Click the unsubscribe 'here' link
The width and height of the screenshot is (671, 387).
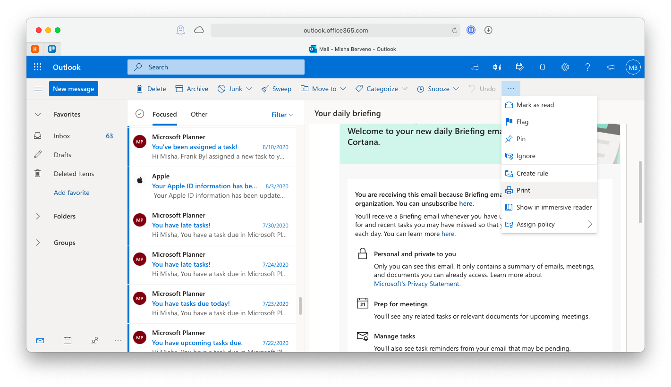pyautogui.click(x=466, y=203)
